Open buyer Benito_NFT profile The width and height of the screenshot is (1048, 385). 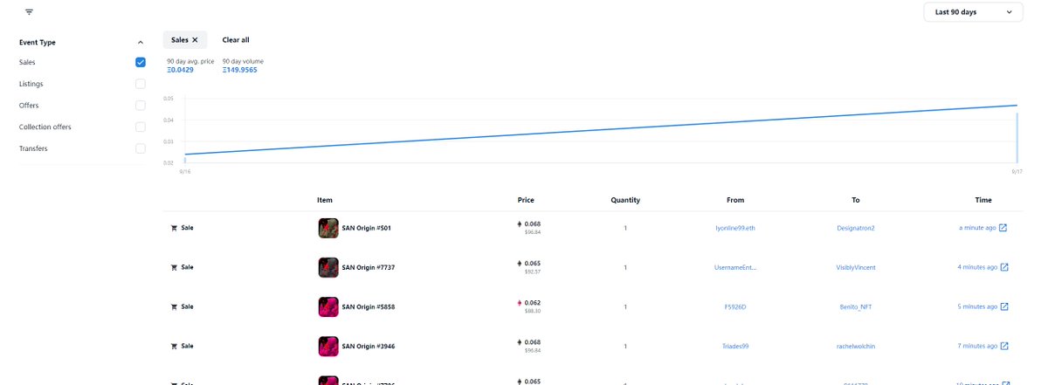tap(855, 306)
